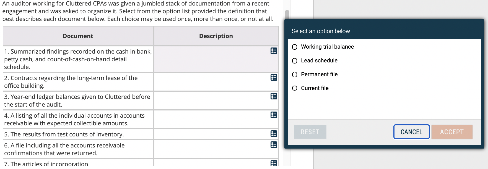The width and height of the screenshot is (488, 169).
Task: Choose the Lead schedule radio option
Action: 295,61
